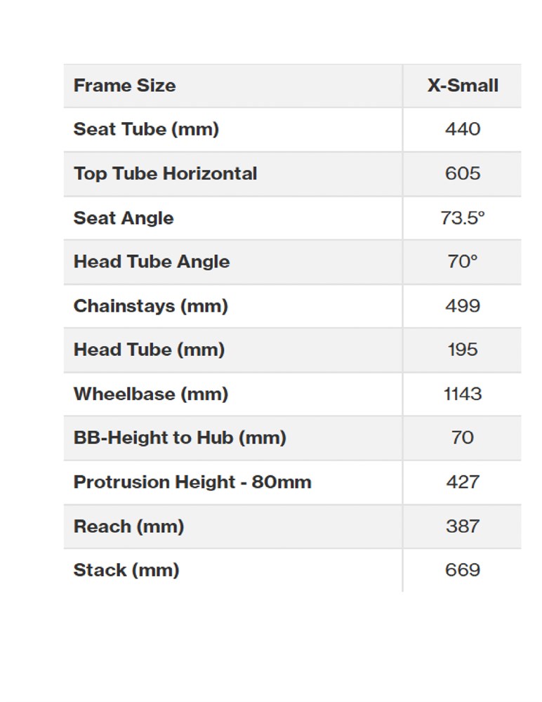Click the Protrusion Height - 80mm label
This screenshot has height=702, width=542.
click(192, 482)
